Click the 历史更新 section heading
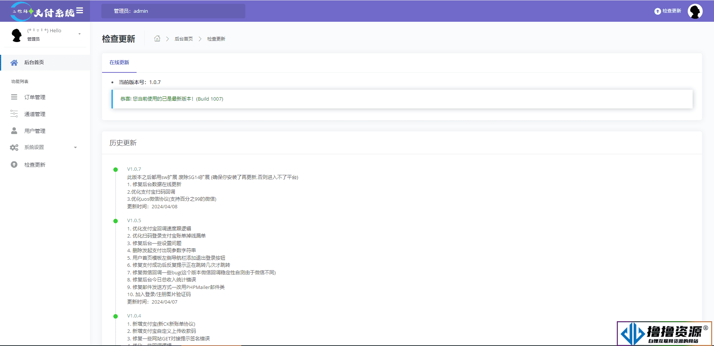The width and height of the screenshot is (714, 346). (x=123, y=143)
